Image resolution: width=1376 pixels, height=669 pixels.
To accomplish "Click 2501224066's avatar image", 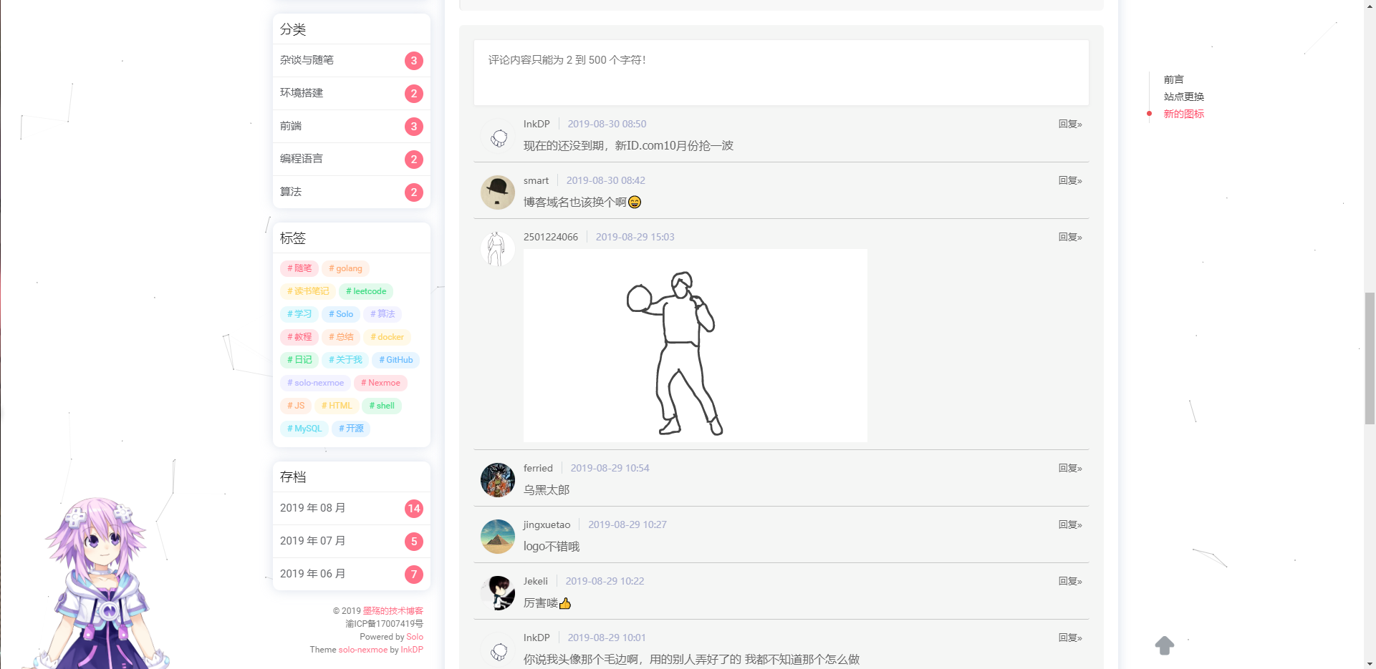I will pos(497,249).
